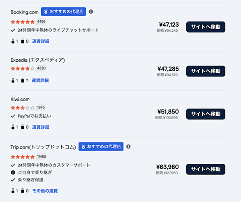
Task: Click Expedia four-star rating
Action: [23, 68]
